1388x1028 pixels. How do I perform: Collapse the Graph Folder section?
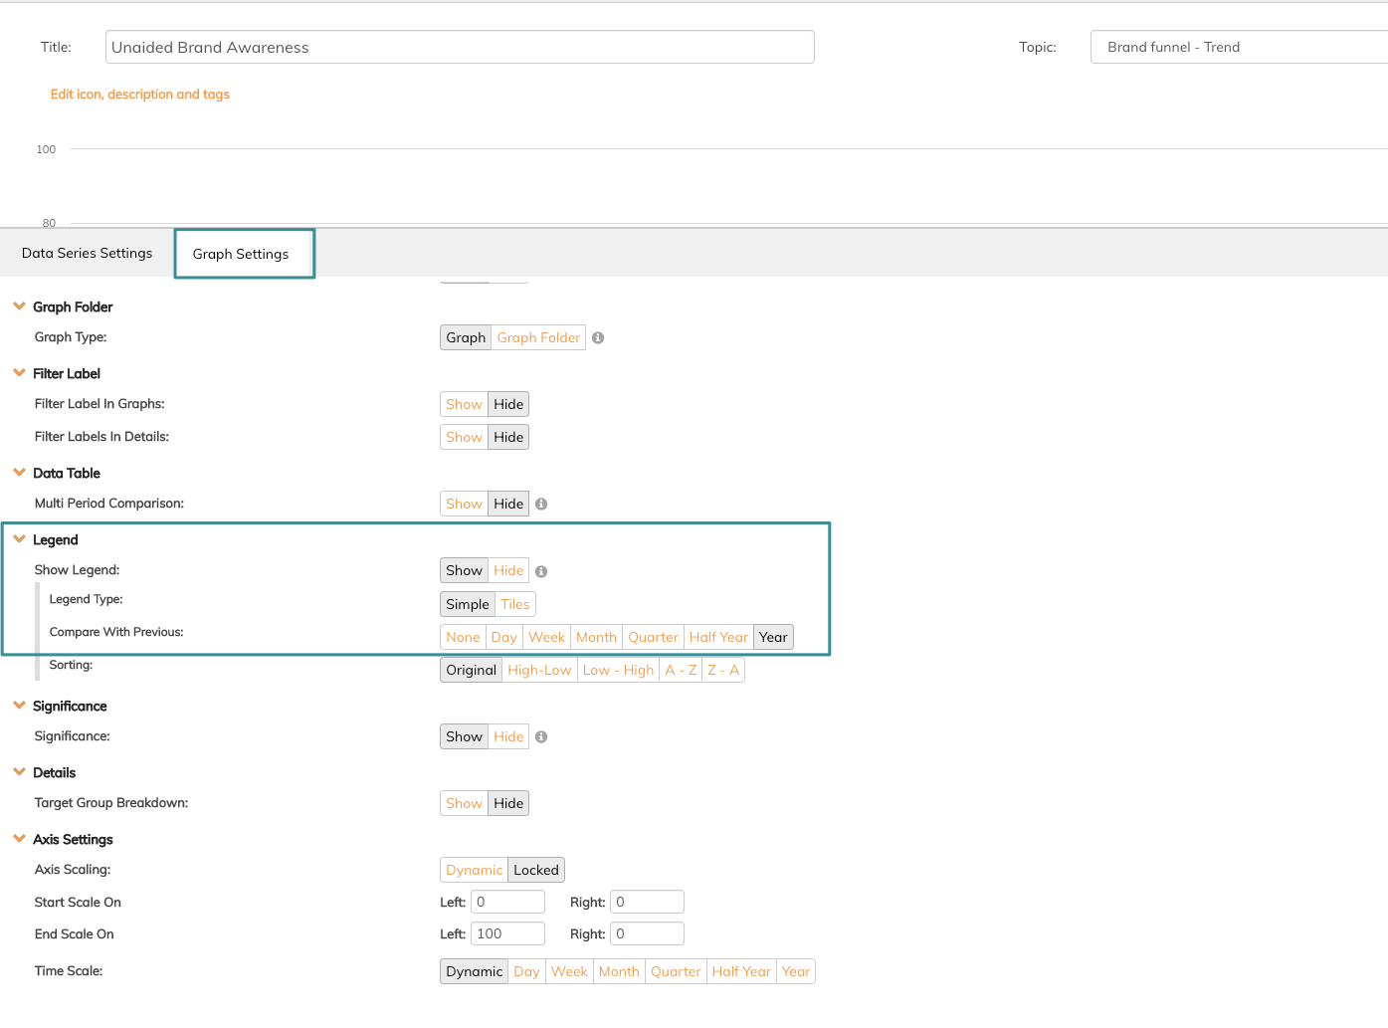tap(19, 307)
